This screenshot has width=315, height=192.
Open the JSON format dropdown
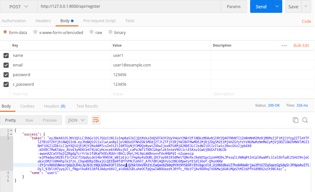[x=76, y=120]
